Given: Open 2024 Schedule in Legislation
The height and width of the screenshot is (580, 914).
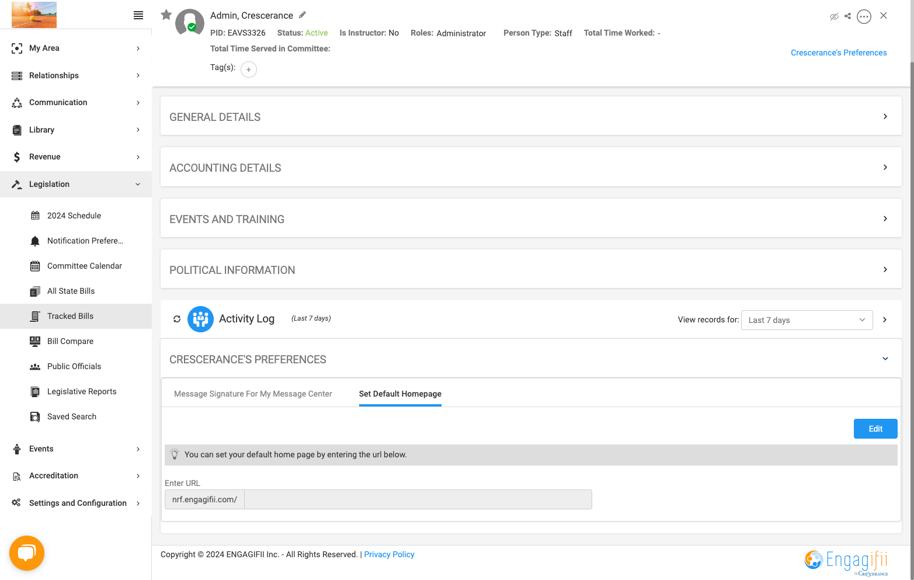Looking at the screenshot, I should point(76,216).
